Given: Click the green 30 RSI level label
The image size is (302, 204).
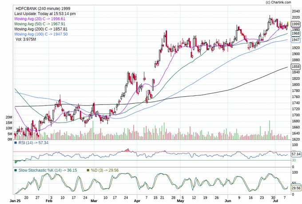Looking at the screenshot, I should tap(294, 160).
